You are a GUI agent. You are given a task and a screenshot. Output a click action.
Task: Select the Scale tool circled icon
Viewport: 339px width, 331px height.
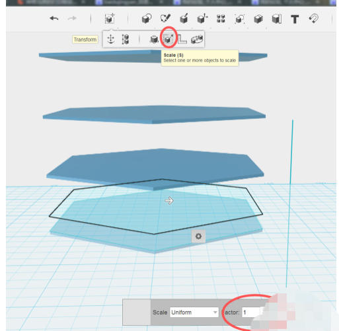(169, 39)
